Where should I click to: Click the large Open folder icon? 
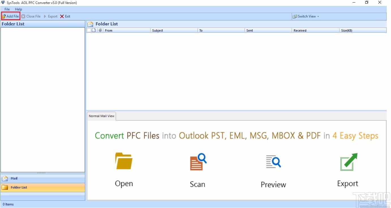(x=124, y=161)
